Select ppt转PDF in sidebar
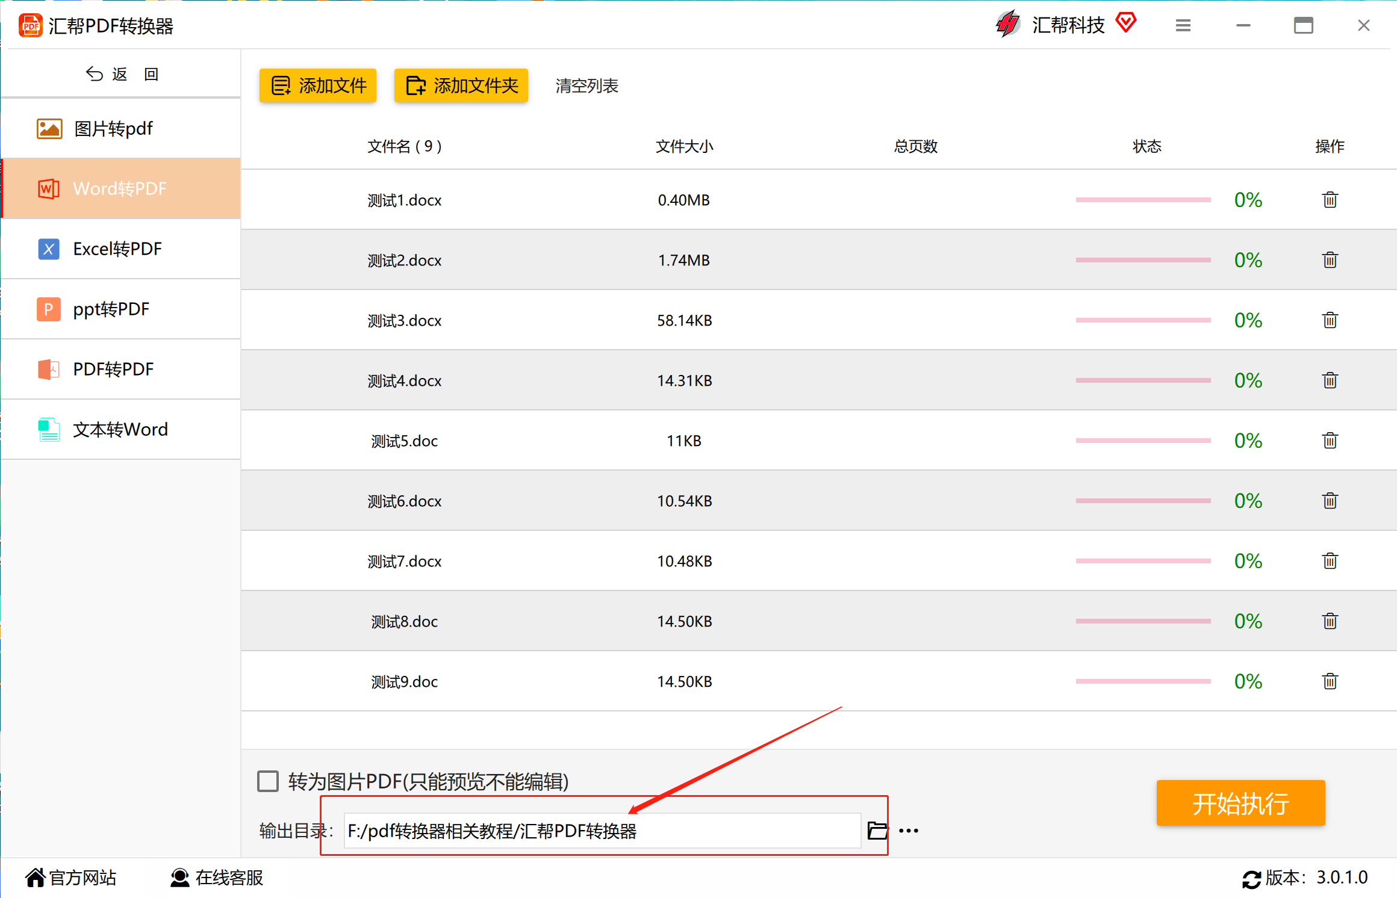This screenshot has width=1397, height=898. coord(121,309)
